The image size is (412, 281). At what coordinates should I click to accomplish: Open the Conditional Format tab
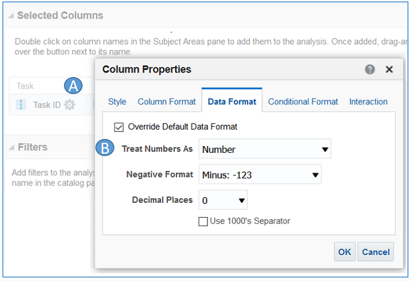pos(303,102)
